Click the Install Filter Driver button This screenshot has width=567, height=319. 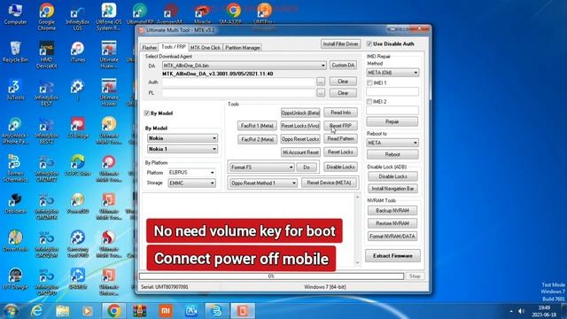[340, 43]
